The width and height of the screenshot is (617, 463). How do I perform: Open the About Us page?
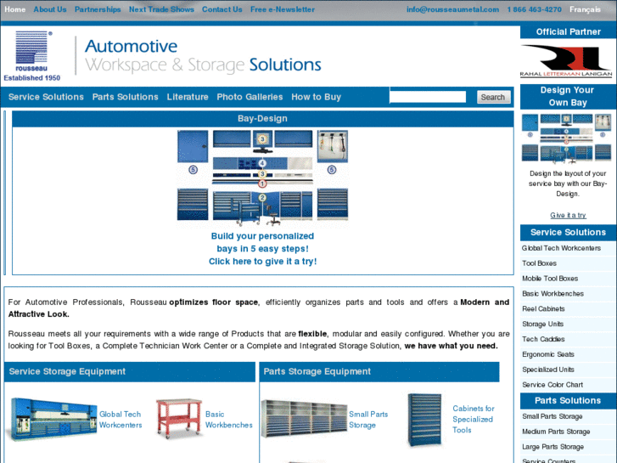(50, 9)
